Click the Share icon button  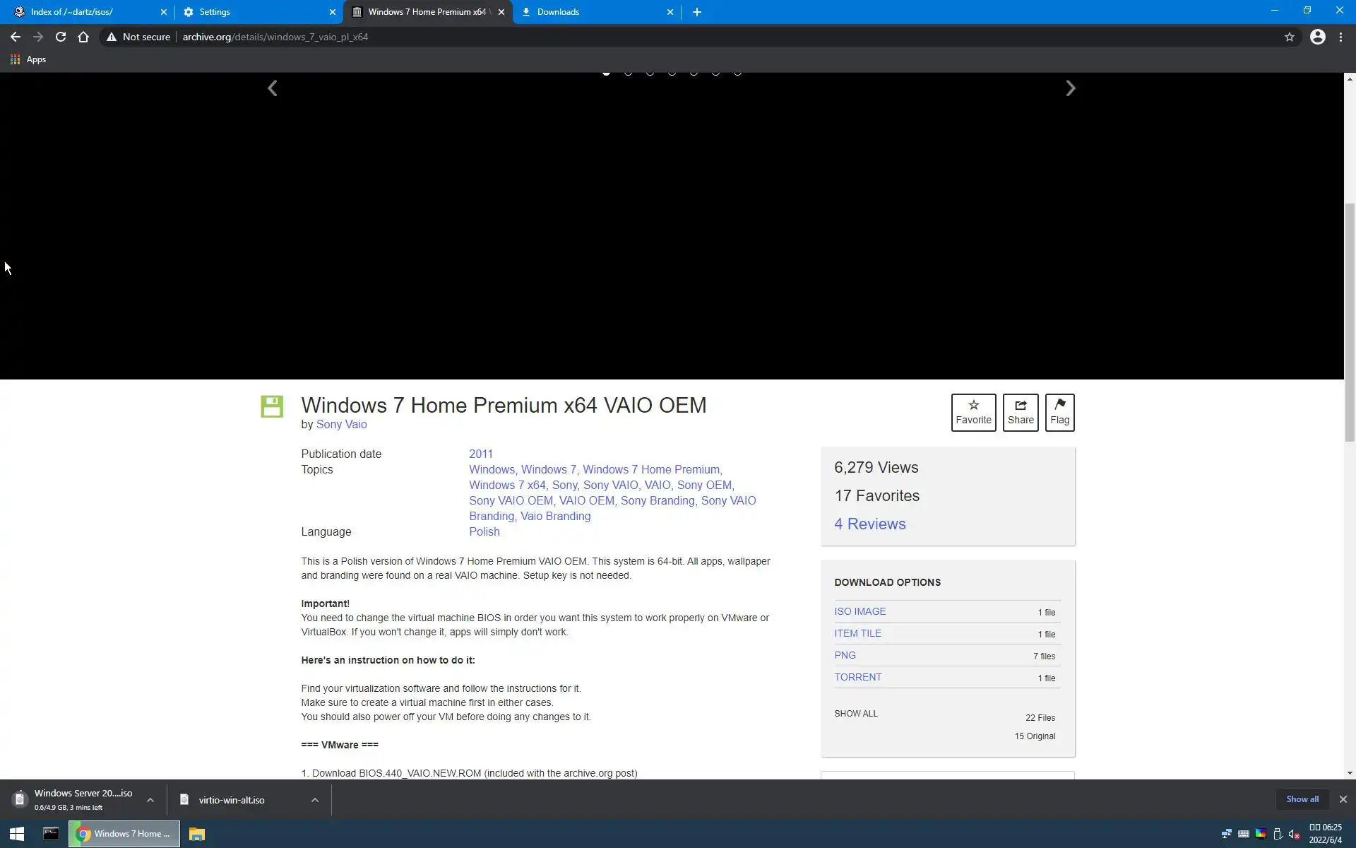[1020, 412]
